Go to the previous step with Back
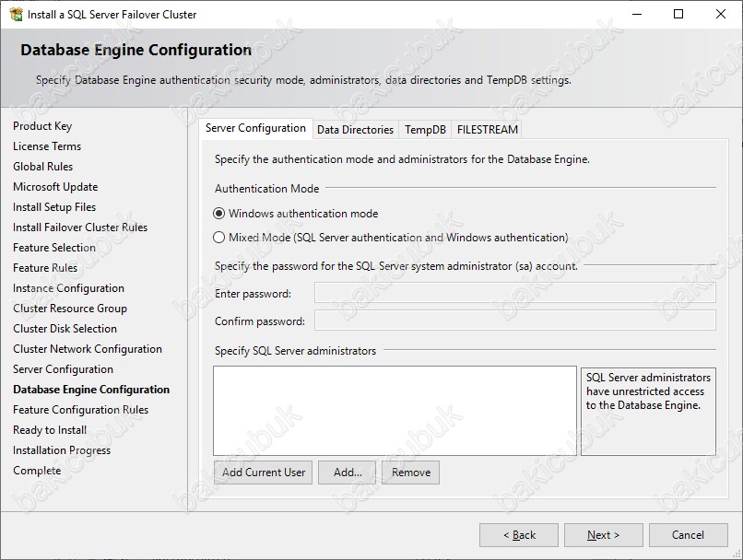This screenshot has width=743, height=560. [519, 535]
